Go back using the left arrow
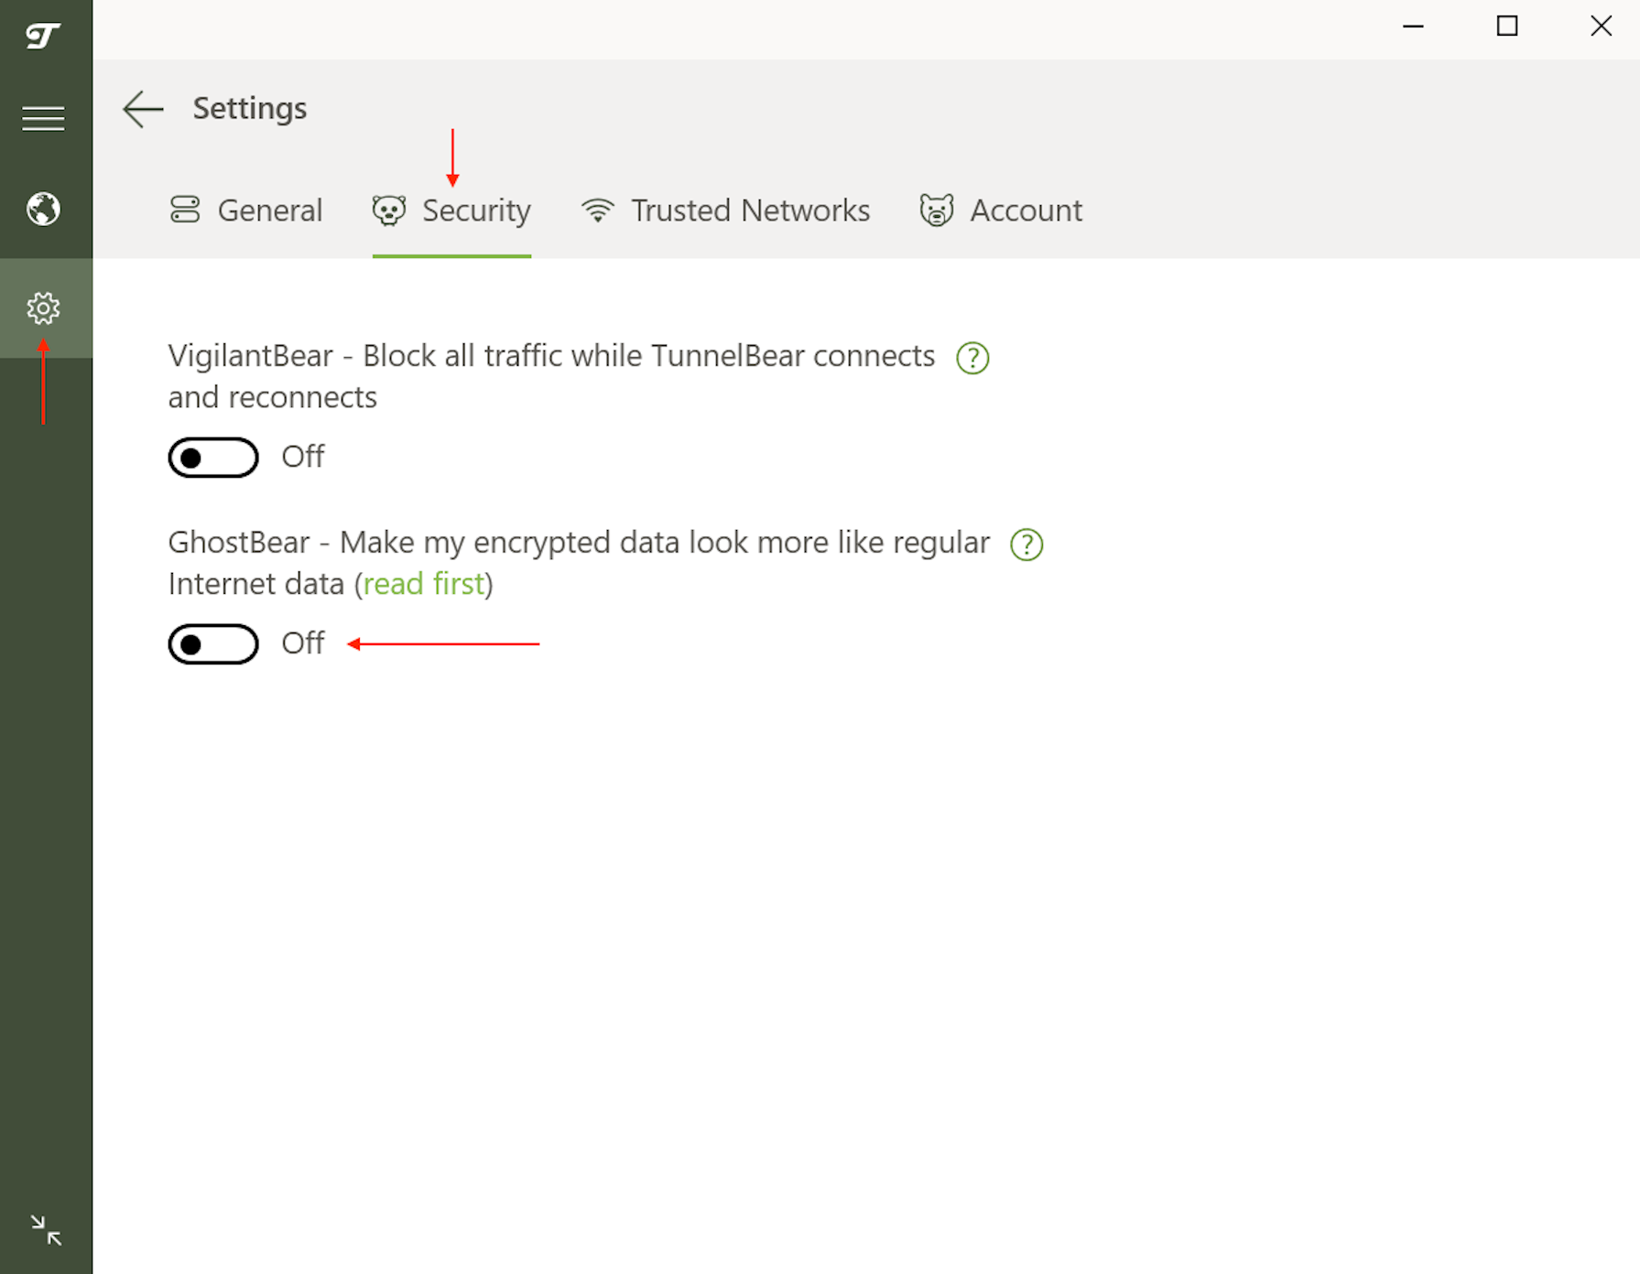 pos(143,109)
